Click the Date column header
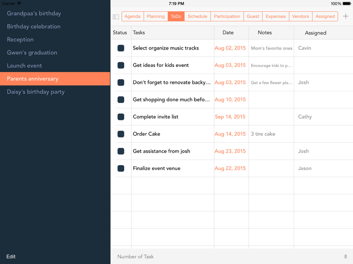The width and height of the screenshot is (353, 264). click(x=228, y=32)
